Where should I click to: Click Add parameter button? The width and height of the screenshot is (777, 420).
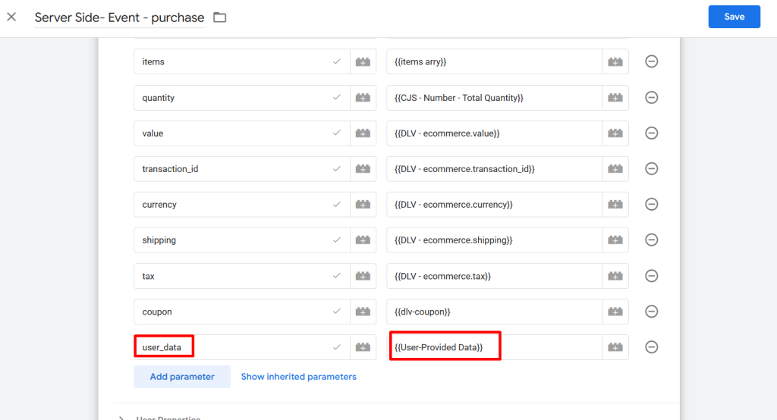(182, 377)
